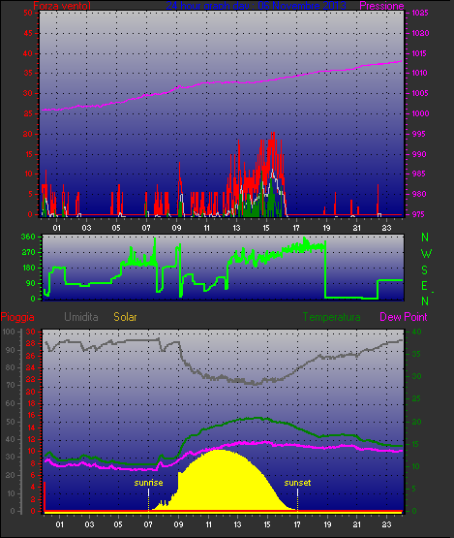Click the Temperatura legend label

pos(331,317)
